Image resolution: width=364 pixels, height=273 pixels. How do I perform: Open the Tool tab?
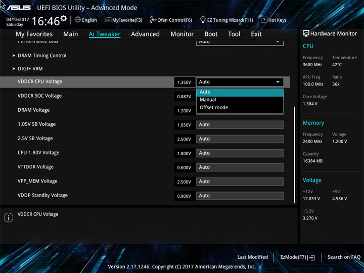(234, 34)
